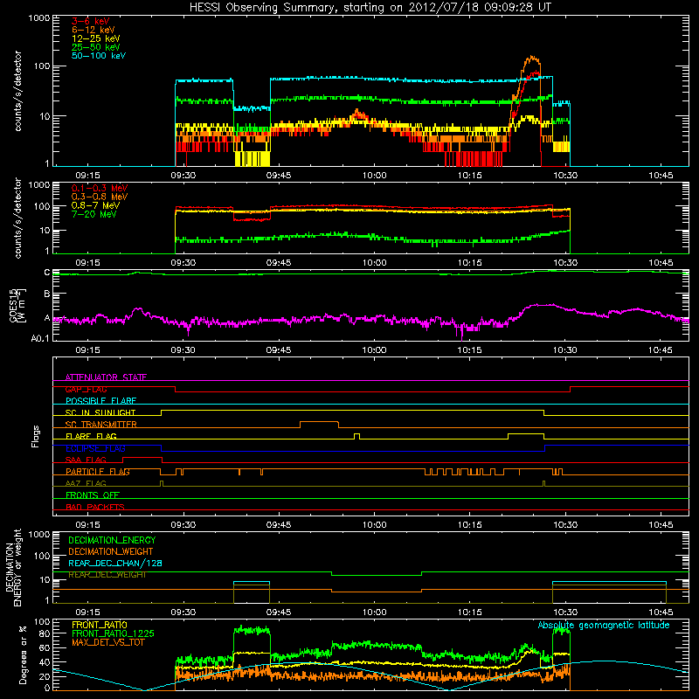The image size is (699, 699).
Task: Select the 6-12 keV legend label
Action: [x=93, y=30]
